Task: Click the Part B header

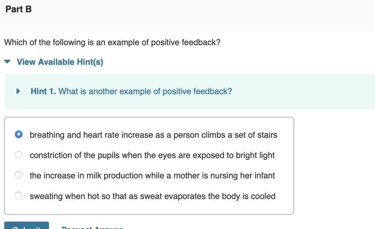Action: click(18, 9)
